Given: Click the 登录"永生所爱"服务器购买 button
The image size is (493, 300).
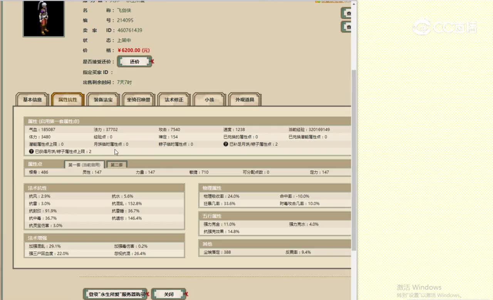Looking at the screenshot, I should point(115,294).
